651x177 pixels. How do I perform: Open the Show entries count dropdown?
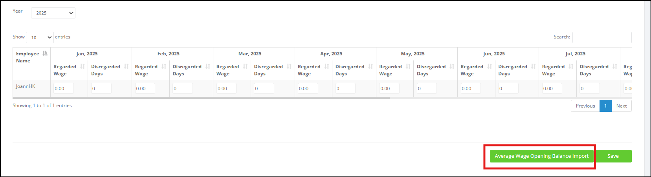click(40, 37)
